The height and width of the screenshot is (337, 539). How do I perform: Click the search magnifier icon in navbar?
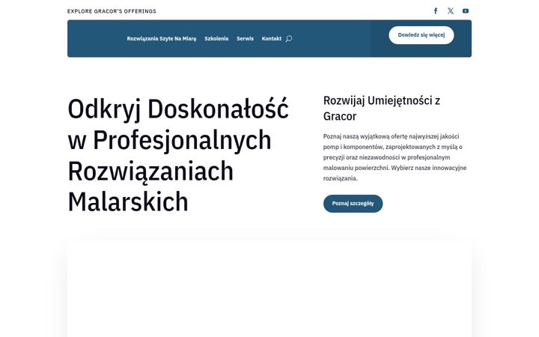(289, 38)
